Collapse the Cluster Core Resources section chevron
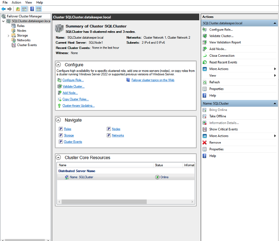 click(58, 157)
